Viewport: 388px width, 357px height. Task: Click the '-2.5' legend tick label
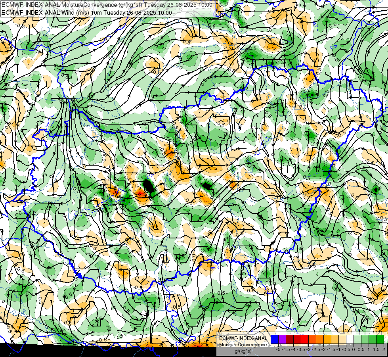click(316, 349)
